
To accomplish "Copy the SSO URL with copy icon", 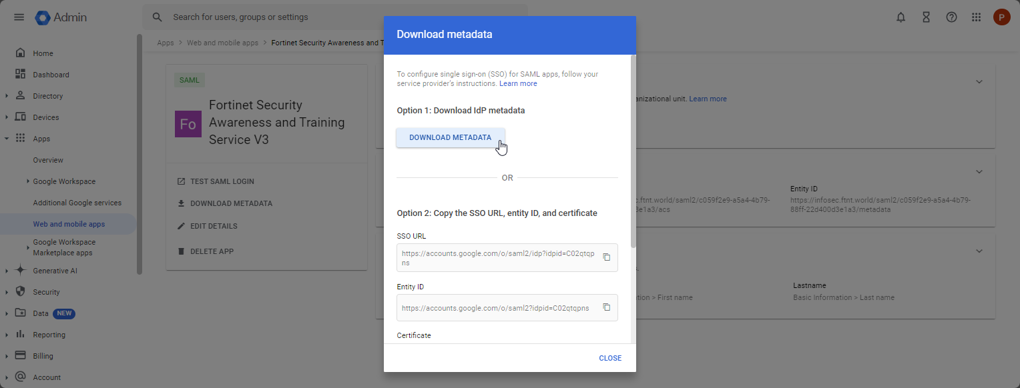I will coord(607,257).
